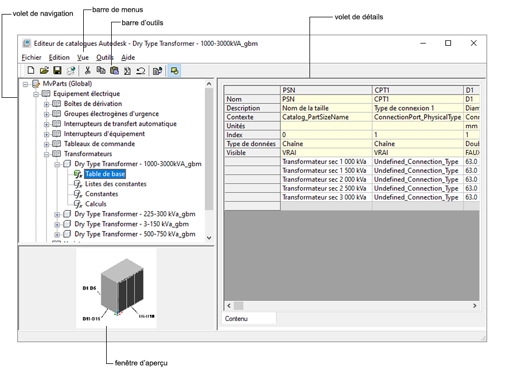Click navigation tree scrollbar up arrow
This screenshot has width=505, height=374.
point(209,84)
